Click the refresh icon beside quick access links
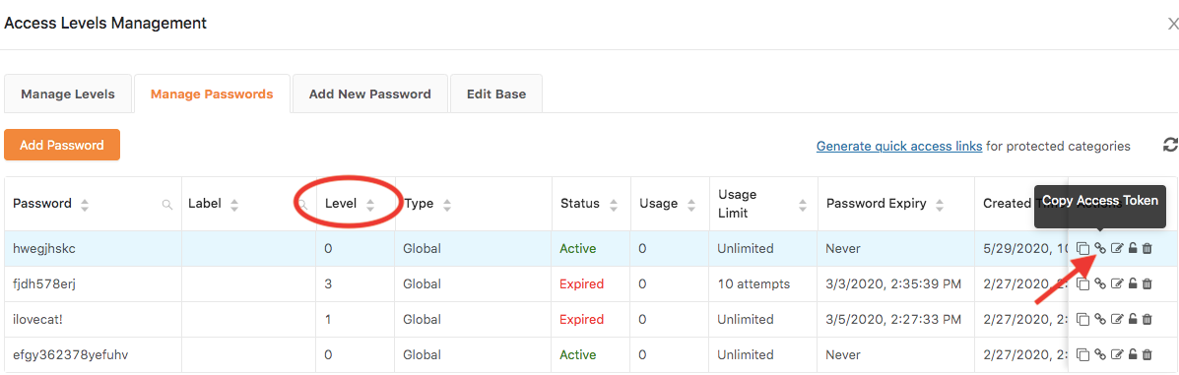 [x=1170, y=145]
